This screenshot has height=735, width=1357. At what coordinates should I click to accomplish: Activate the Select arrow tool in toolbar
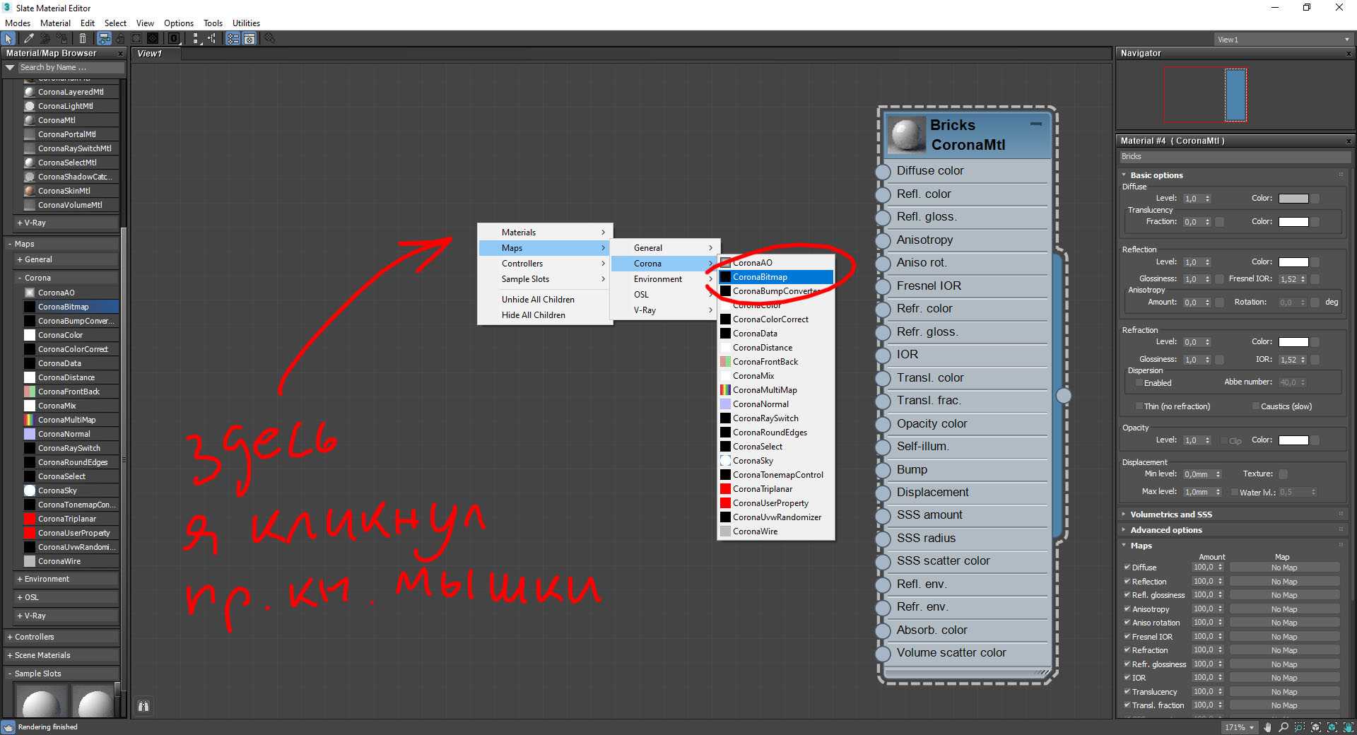pyautogui.click(x=8, y=39)
